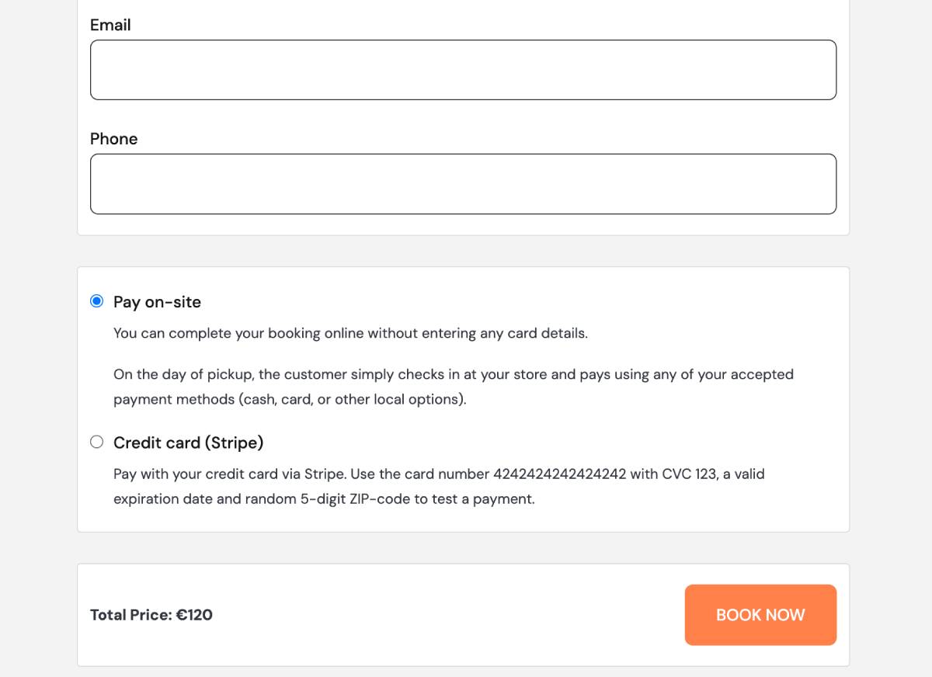The width and height of the screenshot is (932, 677).
Task: Click the "You can complete your booking online" sentence
Action: pyautogui.click(x=350, y=333)
